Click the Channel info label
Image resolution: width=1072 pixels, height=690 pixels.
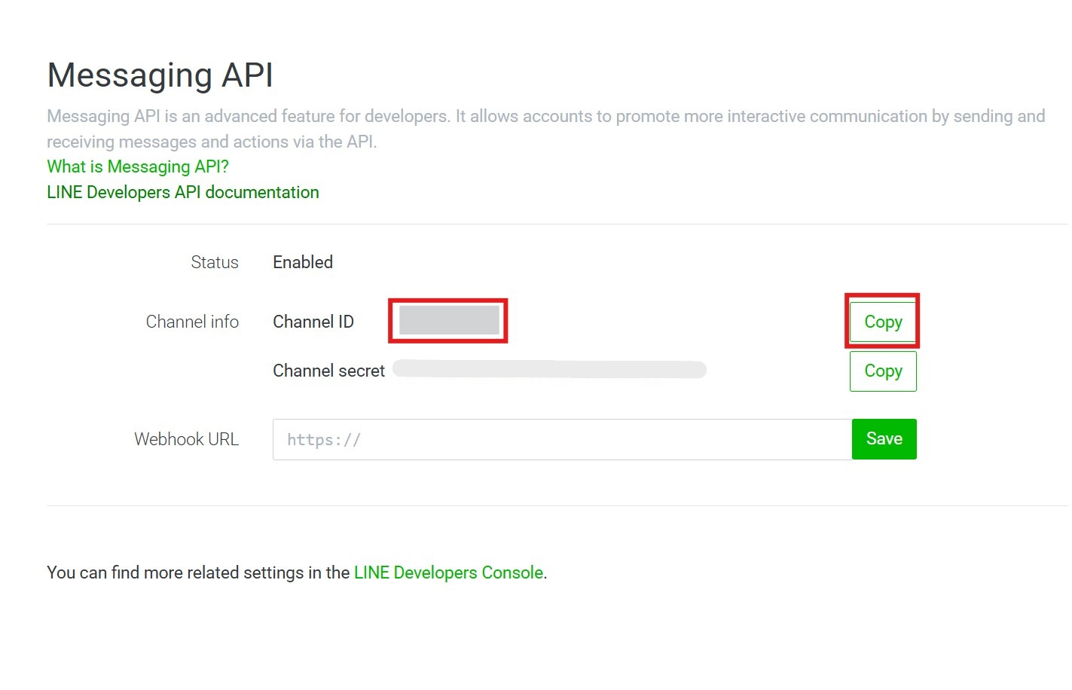point(192,322)
